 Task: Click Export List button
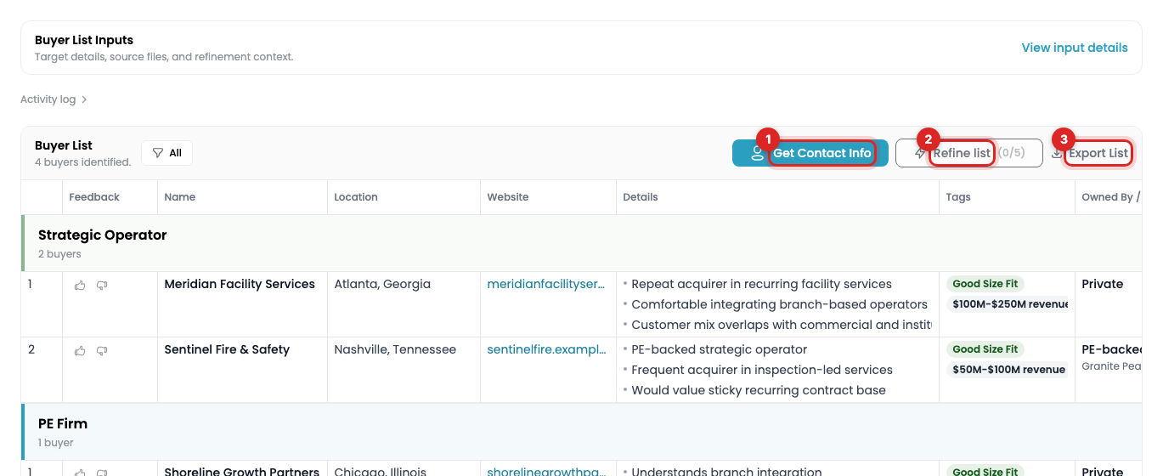point(1090,153)
